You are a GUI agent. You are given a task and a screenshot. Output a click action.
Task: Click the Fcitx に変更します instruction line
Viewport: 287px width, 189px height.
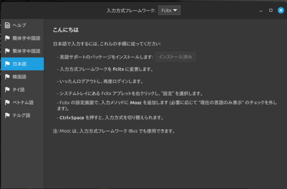[x=105, y=69]
